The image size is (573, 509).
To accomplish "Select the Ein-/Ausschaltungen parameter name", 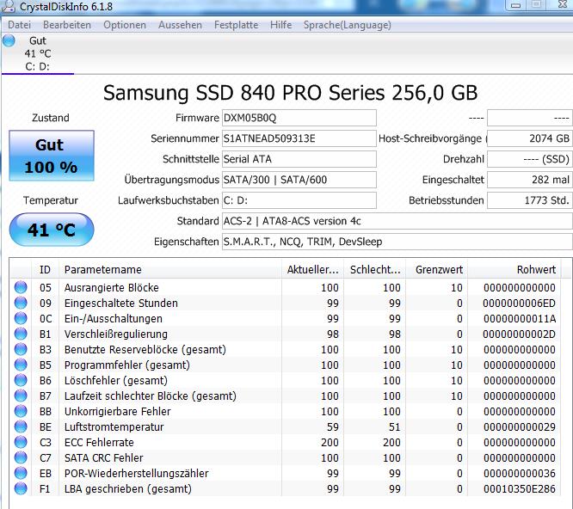I will (114, 319).
